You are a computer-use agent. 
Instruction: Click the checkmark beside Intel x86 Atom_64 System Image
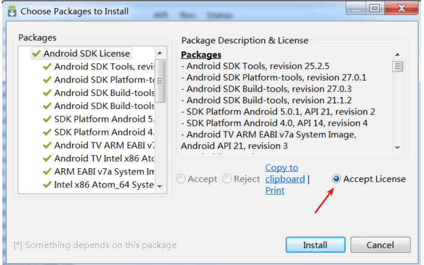(47, 185)
